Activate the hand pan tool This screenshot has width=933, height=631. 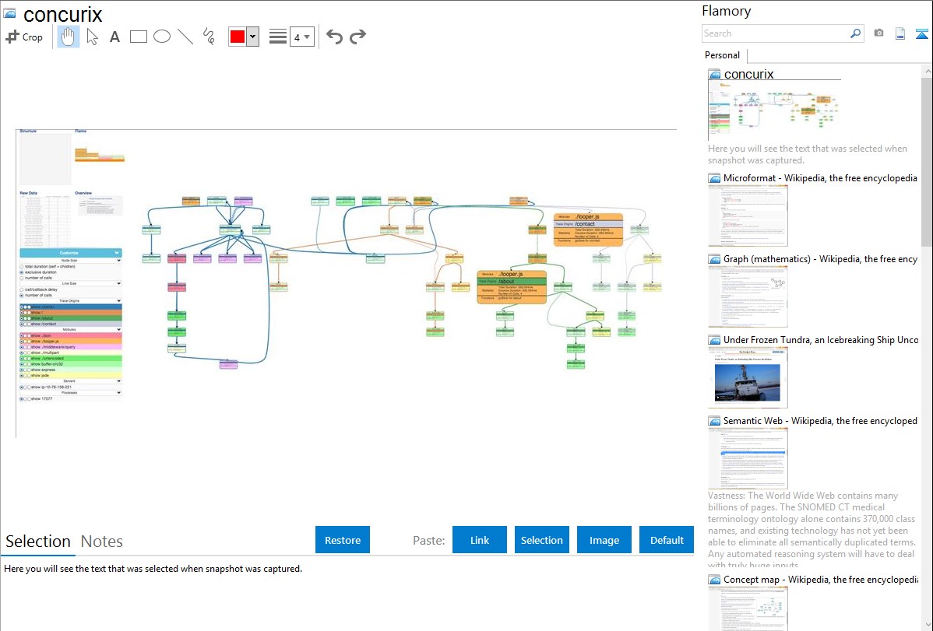click(x=69, y=37)
